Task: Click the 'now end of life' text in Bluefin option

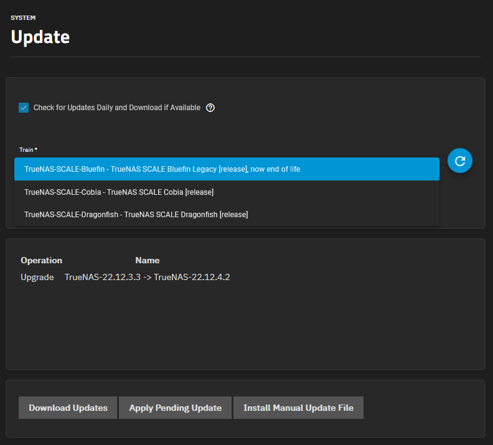Action: point(275,169)
